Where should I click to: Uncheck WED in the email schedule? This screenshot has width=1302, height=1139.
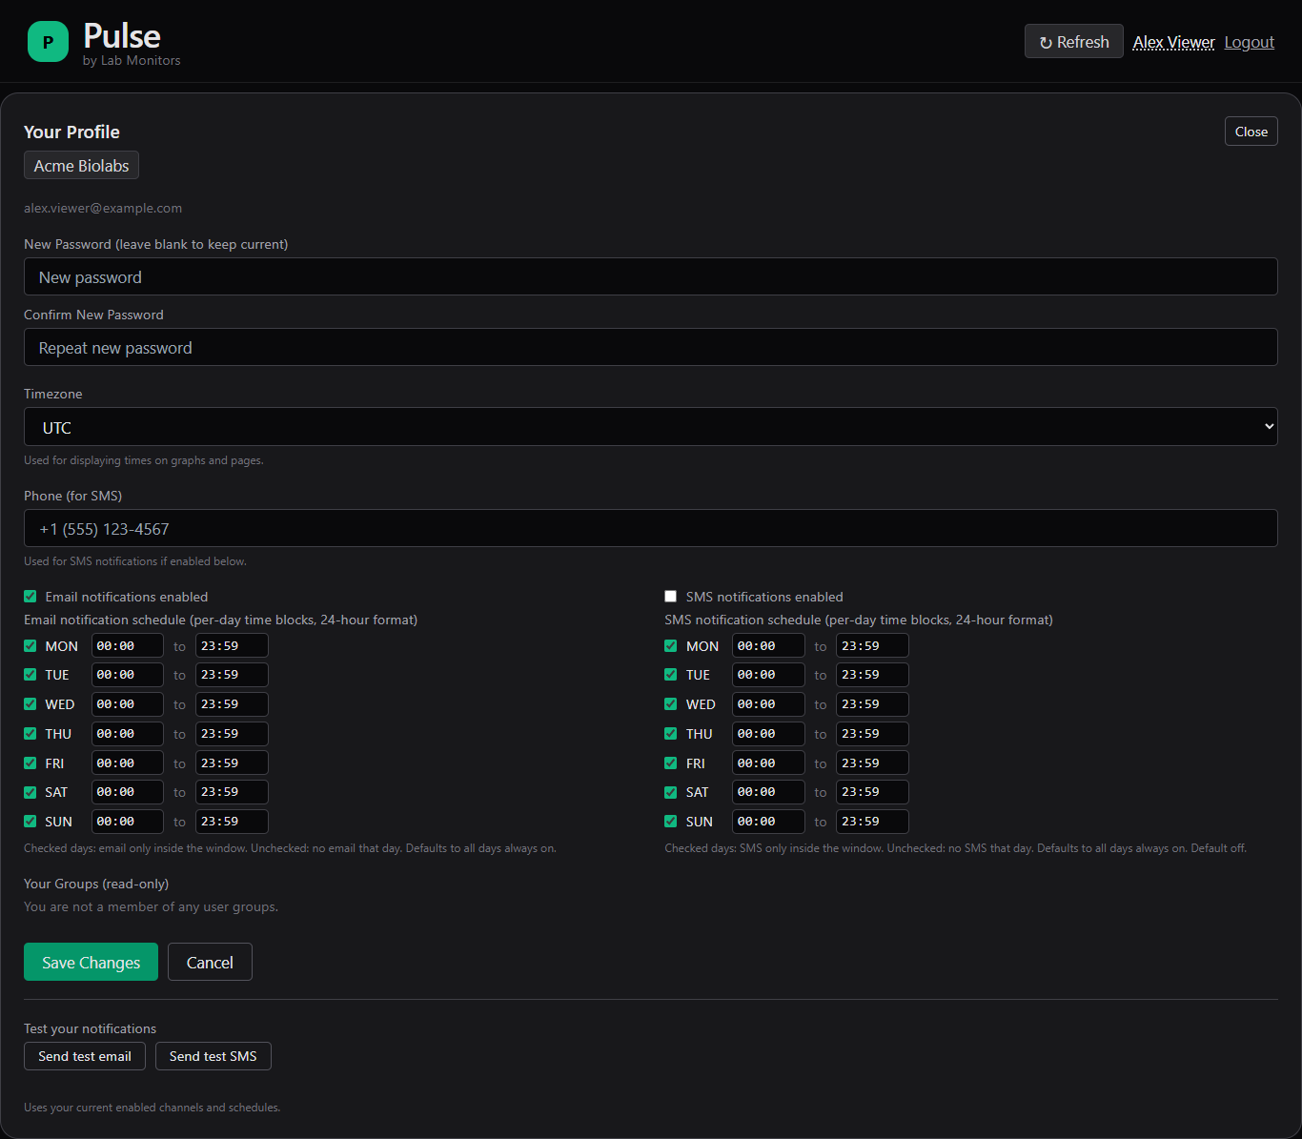[31, 704]
